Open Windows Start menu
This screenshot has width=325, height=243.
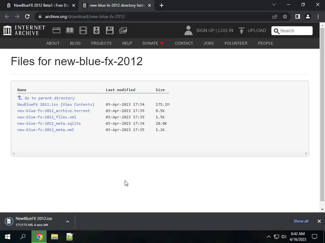coord(8,237)
